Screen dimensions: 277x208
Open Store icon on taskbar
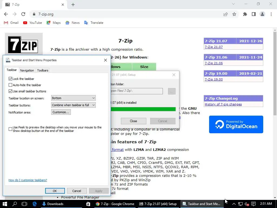pos(88,204)
